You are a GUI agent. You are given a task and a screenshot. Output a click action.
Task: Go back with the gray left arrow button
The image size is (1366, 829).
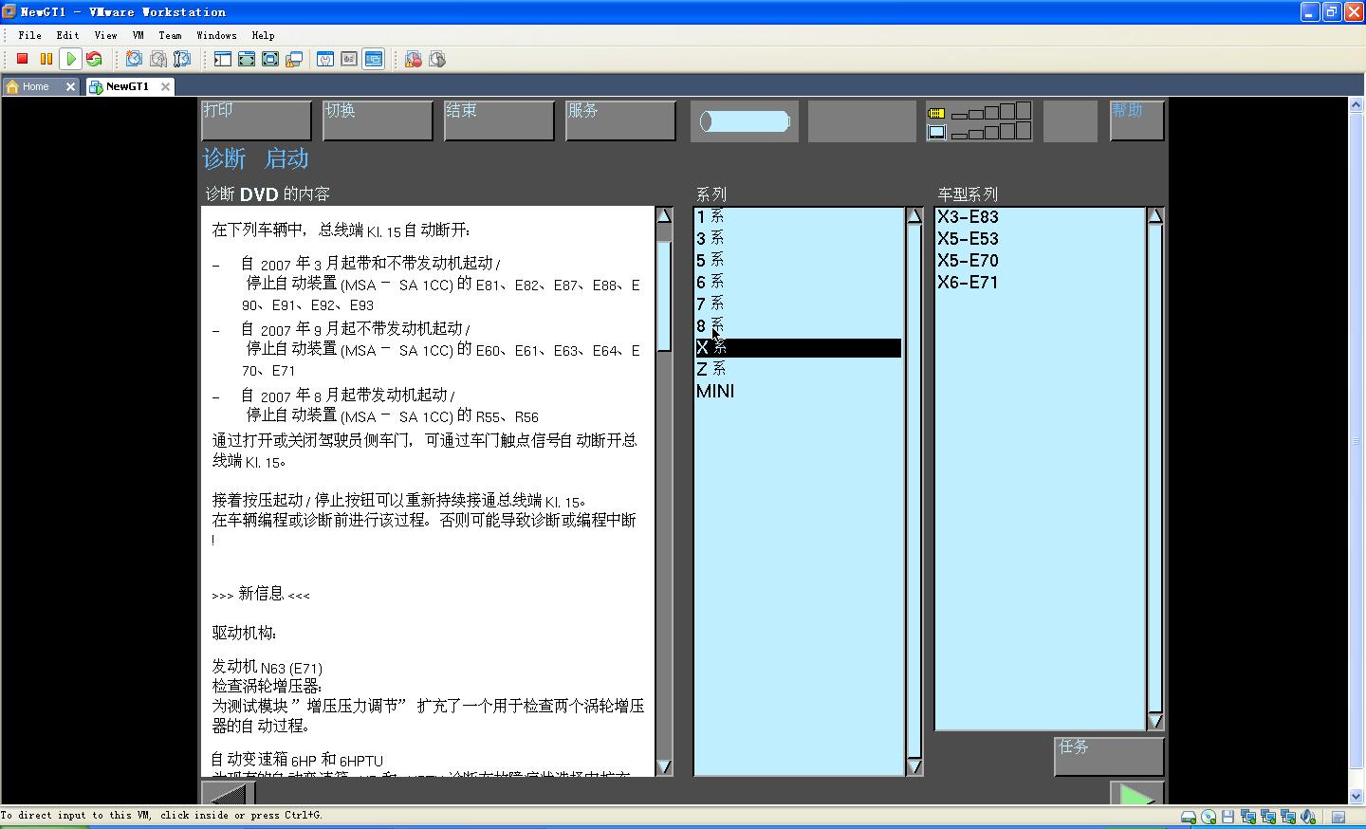[228, 795]
